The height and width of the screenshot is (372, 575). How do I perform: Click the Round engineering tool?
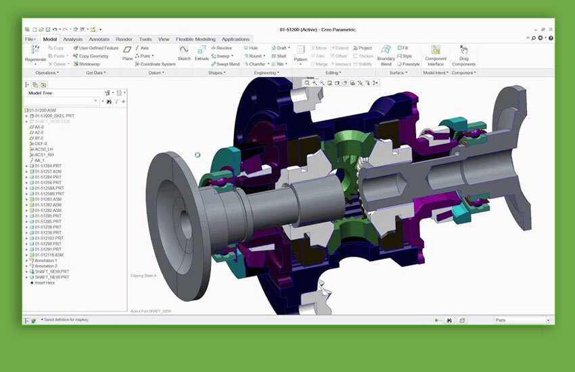(253, 56)
